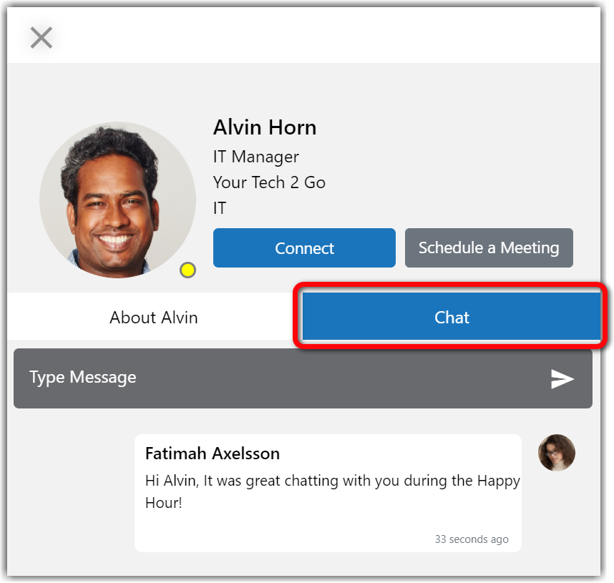Click the message text about Happy Hour
This screenshot has height=583, width=614.
pos(332,491)
